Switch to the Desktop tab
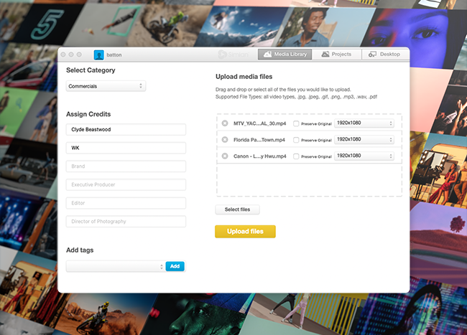This screenshot has height=335, width=467. coord(384,54)
